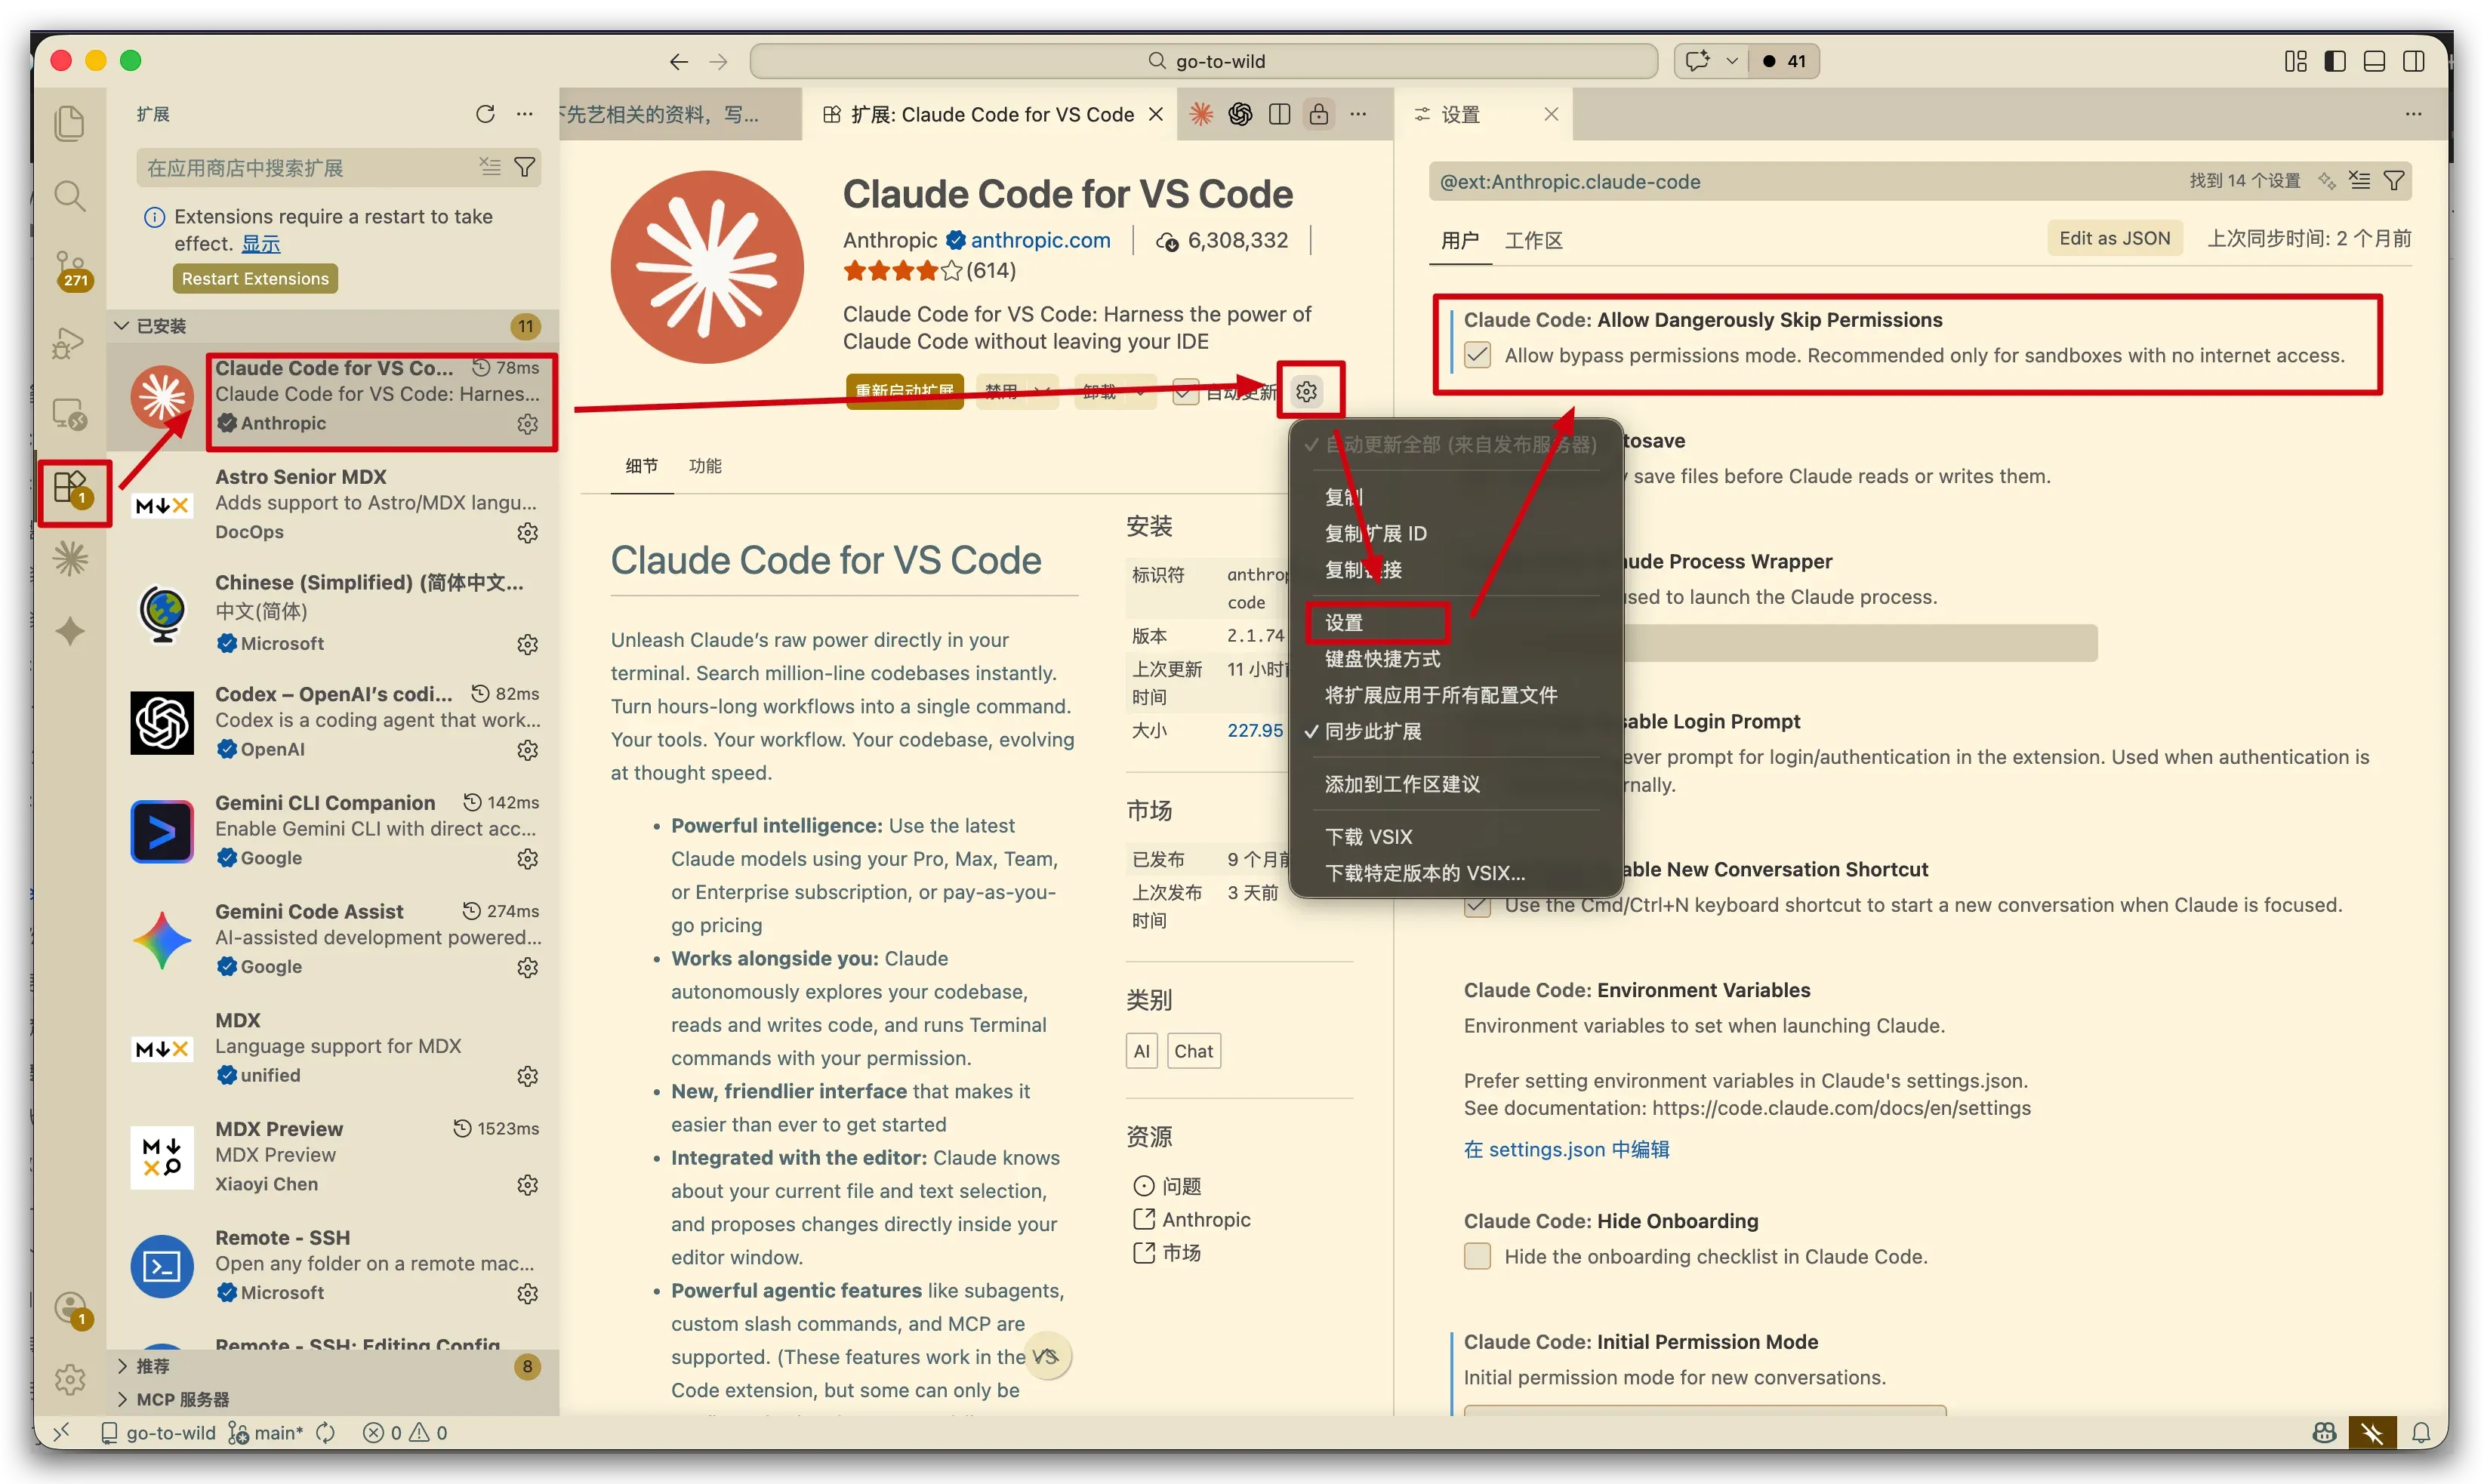This screenshot has height=1484, width=2484.
Task: Synchronize changes in the status bar
Action: click(325, 1433)
